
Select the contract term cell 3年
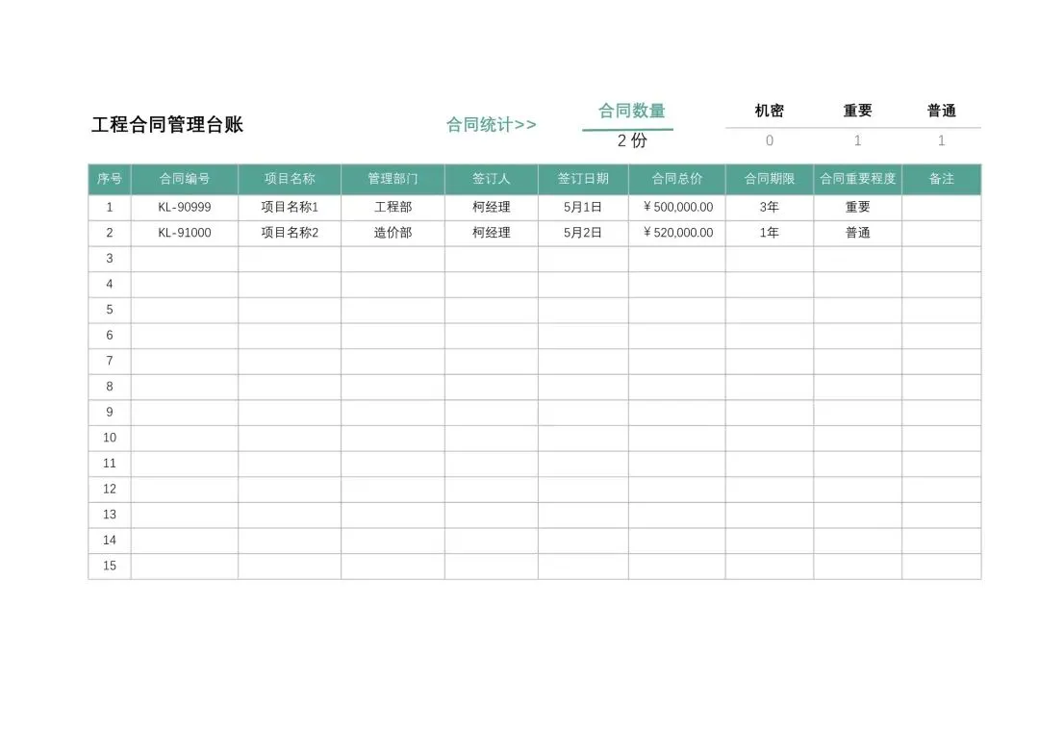[x=770, y=208]
